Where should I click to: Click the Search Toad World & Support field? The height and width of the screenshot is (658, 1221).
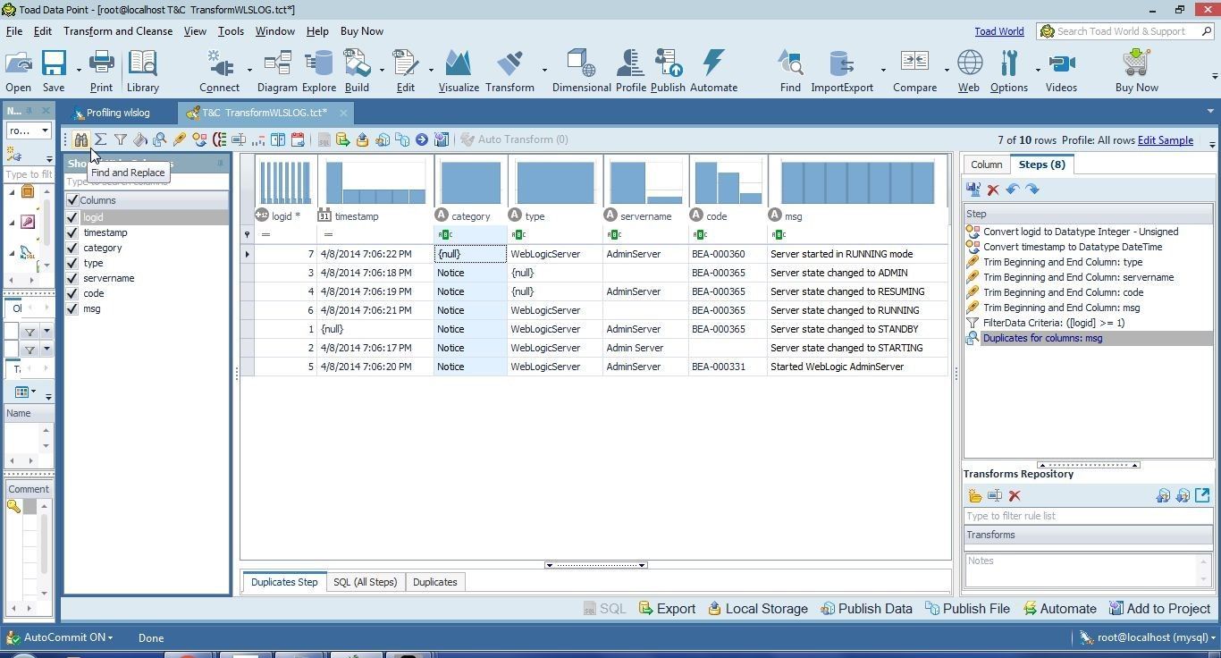(1125, 31)
